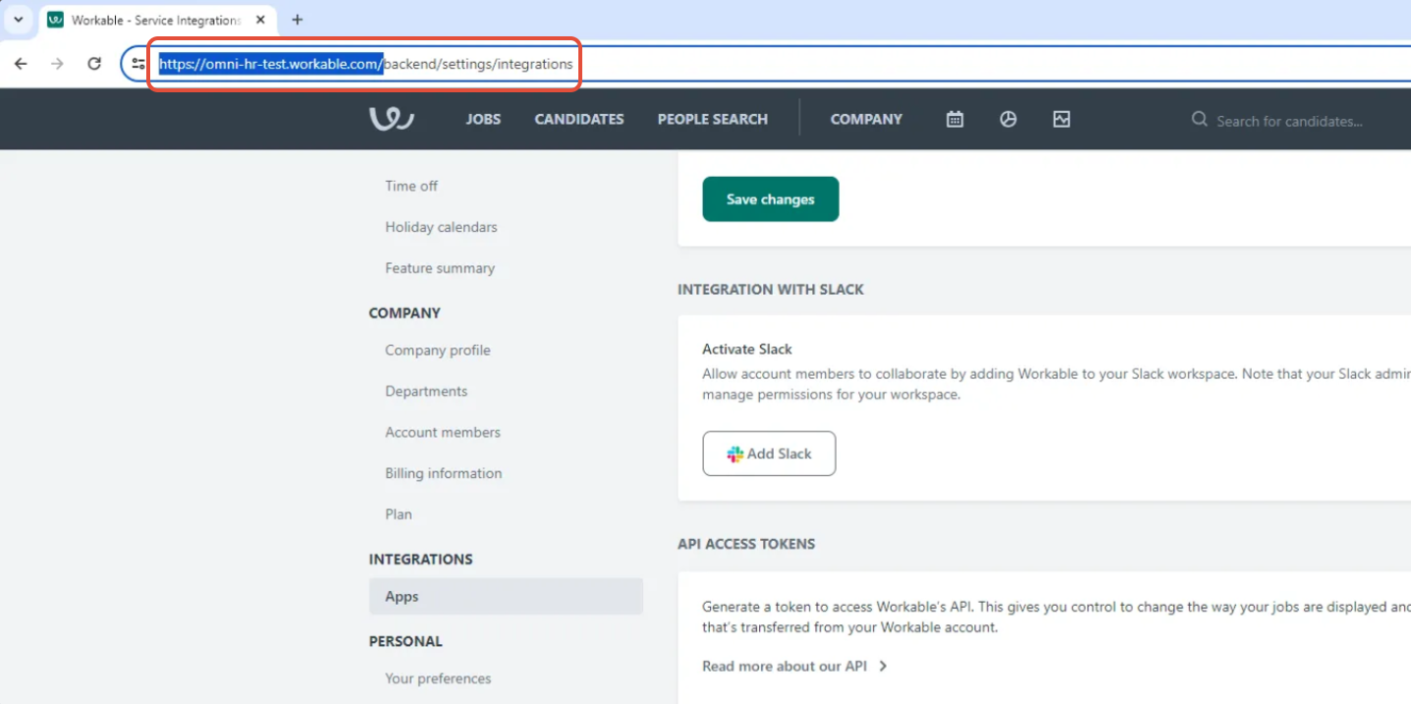Click the API ACCESS TOKENS heading
Image resolution: width=1411 pixels, height=704 pixels.
[746, 544]
